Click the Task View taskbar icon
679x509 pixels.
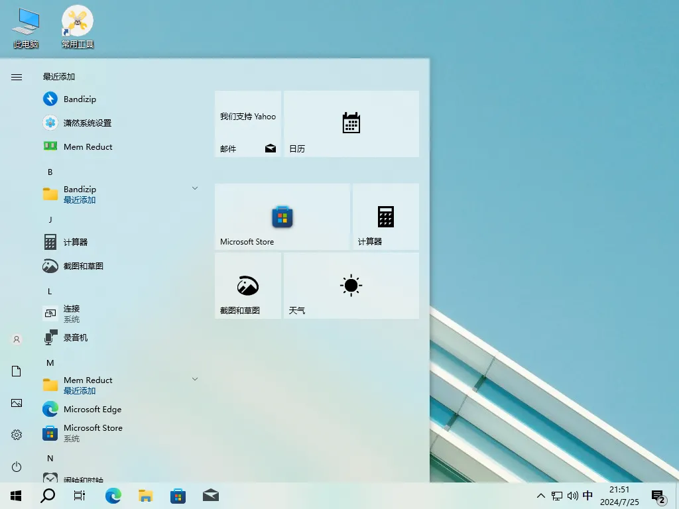(x=80, y=495)
